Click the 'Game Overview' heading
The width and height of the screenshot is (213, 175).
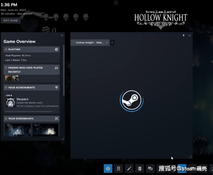pos(19,41)
